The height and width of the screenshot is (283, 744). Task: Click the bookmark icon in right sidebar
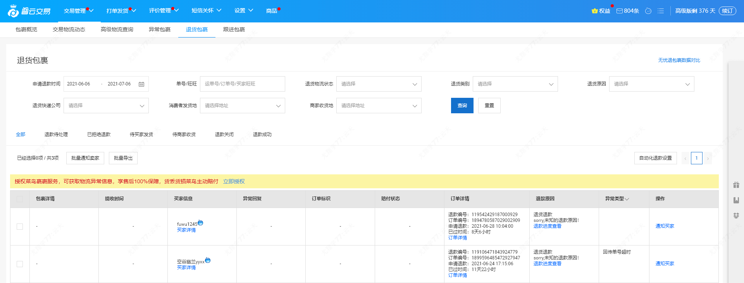736,200
